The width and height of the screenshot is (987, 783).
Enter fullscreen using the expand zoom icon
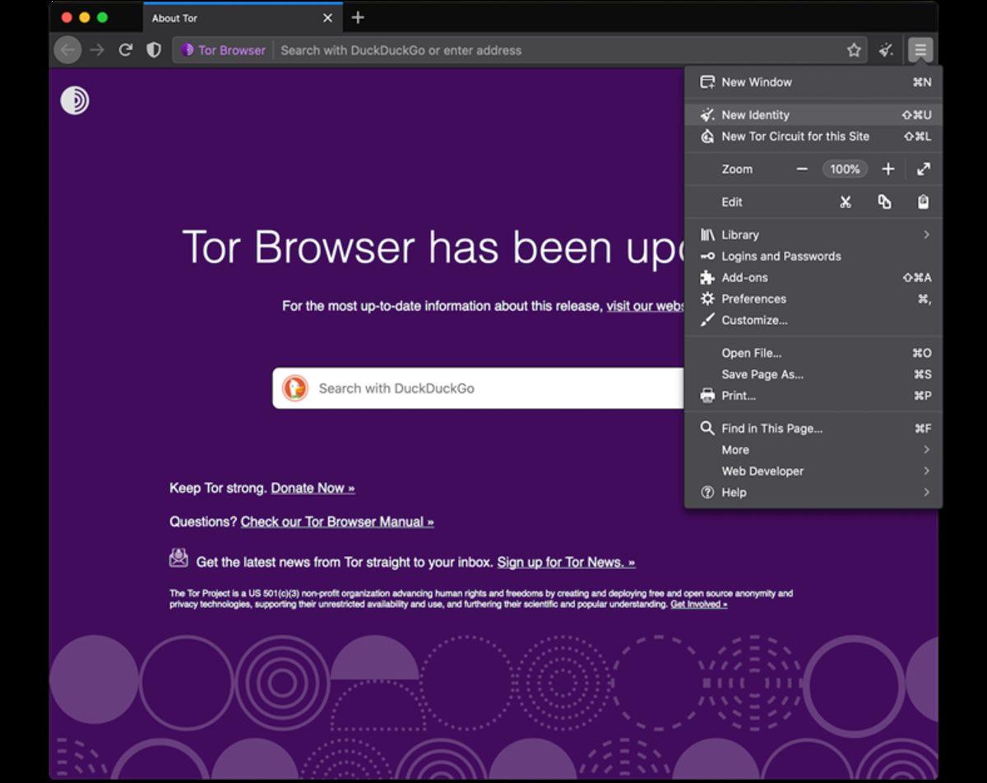923,169
